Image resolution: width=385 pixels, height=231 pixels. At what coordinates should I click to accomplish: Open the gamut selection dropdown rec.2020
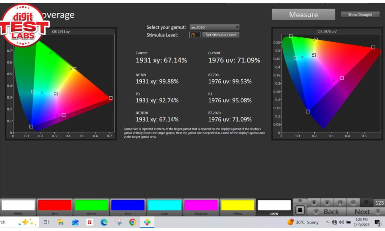tap(214, 27)
